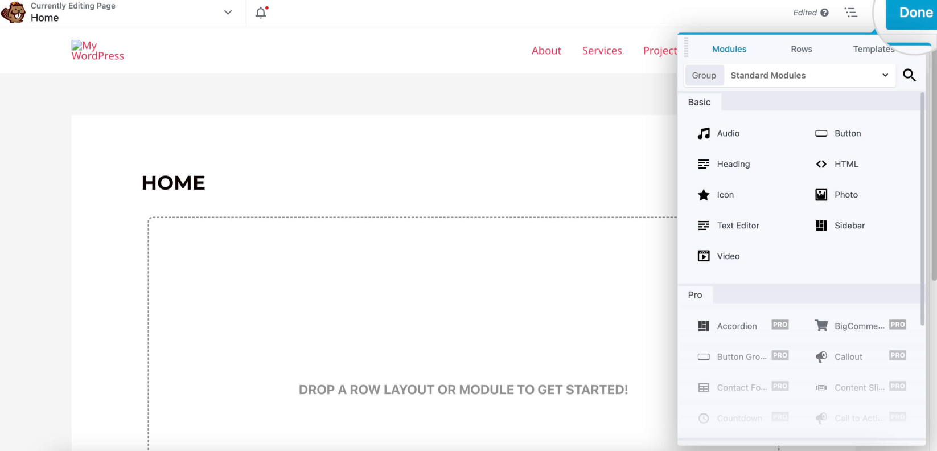
Task: Click the Callout PRO badge
Action: [898, 355]
